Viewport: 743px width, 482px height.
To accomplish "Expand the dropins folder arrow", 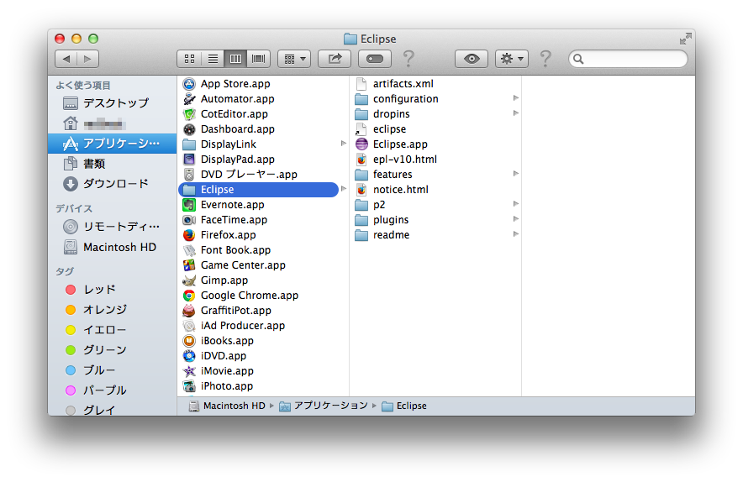I will click(x=516, y=113).
